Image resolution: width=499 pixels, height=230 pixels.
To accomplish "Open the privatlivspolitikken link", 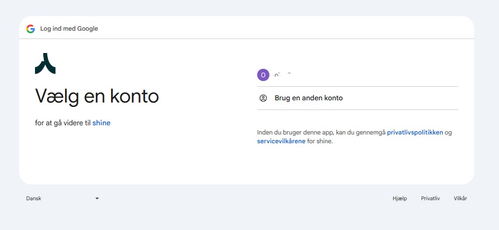I will point(415,132).
